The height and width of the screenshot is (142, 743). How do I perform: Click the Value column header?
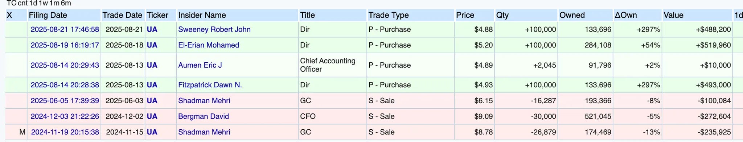tap(673, 15)
